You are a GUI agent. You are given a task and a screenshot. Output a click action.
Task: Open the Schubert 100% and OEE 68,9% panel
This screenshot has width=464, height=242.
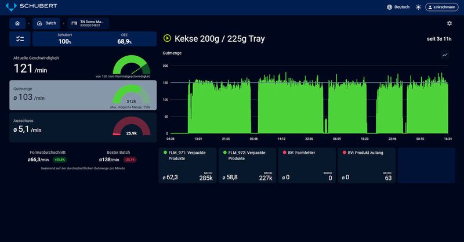click(x=95, y=39)
